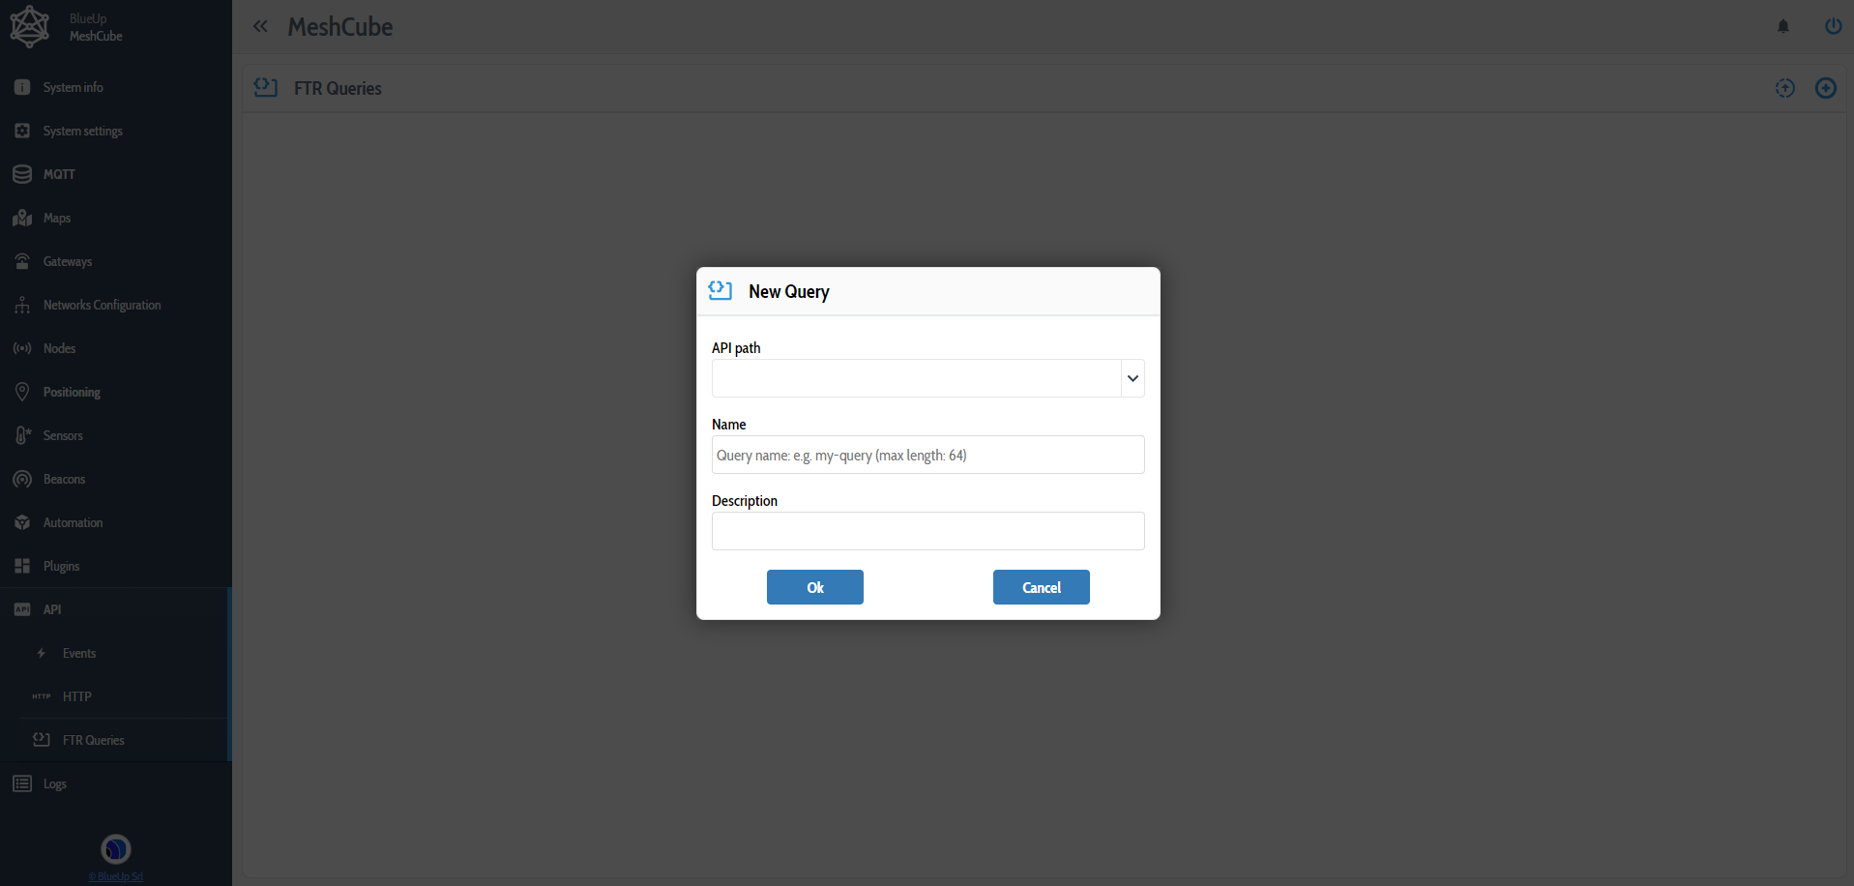Click the BlueUp Srl copyright link

point(115,876)
